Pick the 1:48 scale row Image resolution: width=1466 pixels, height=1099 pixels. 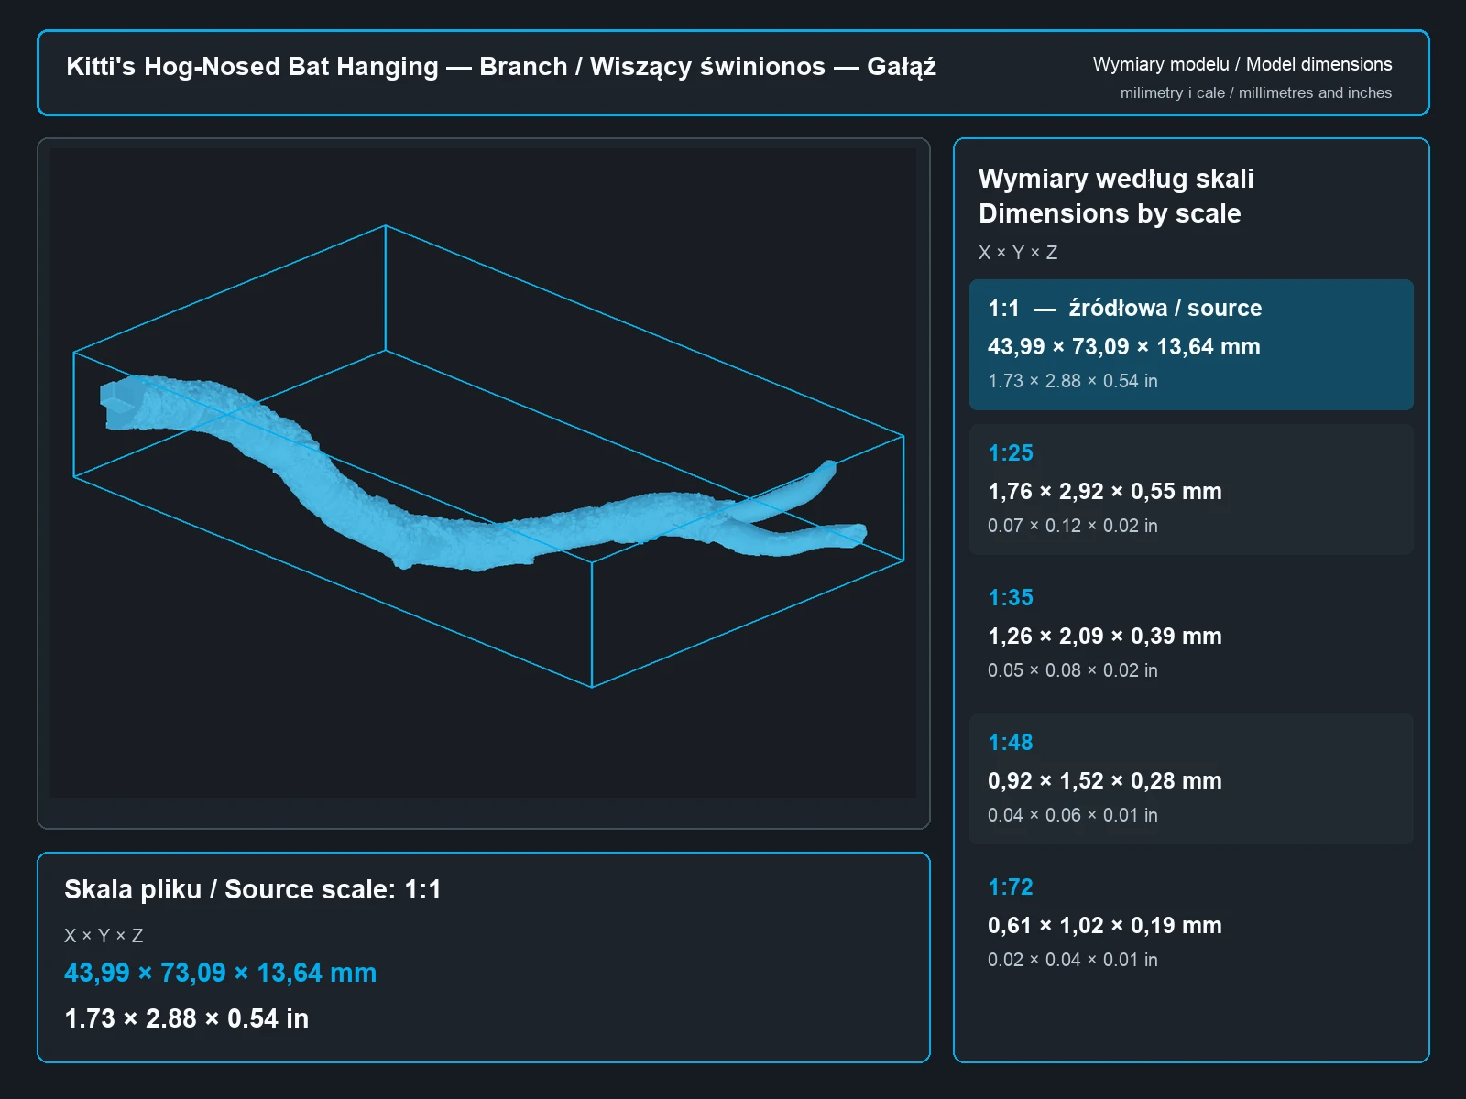(x=1191, y=778)
